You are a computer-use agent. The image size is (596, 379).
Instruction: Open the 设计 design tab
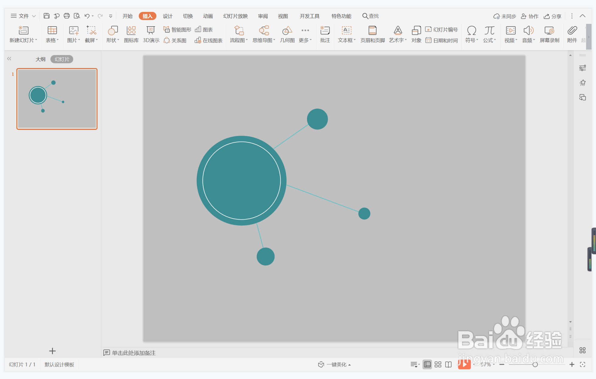pyautogui.click(x=167, y=16)
